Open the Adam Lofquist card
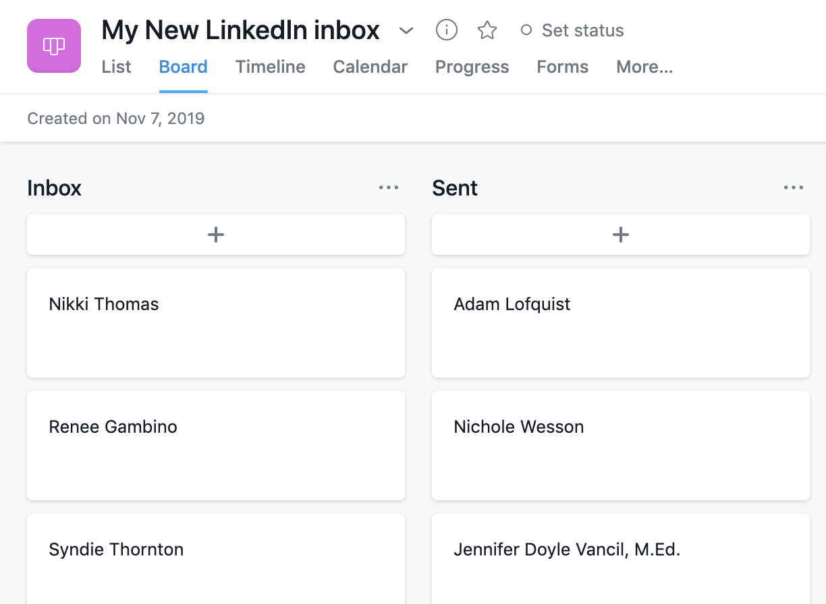The width and height of the screenshot is (826, 604). pyautogui.click(x=621, y=323)
